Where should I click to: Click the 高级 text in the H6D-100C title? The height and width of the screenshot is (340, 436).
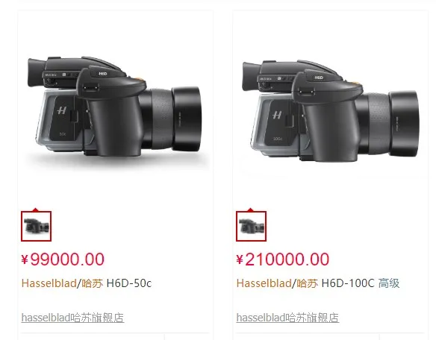[389, 283]
